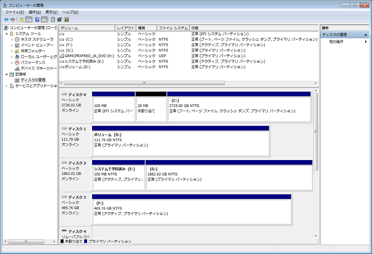Click the blue Help toolbar icon
This screenshot has height=254, width=372.
click(37, 19)
